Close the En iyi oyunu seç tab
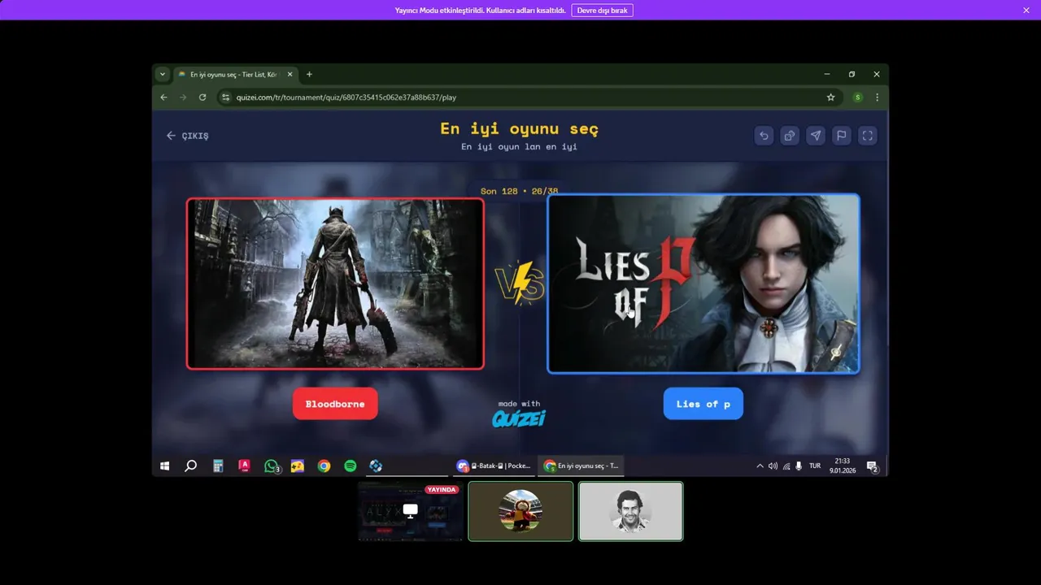 click(x=290, y=74)
